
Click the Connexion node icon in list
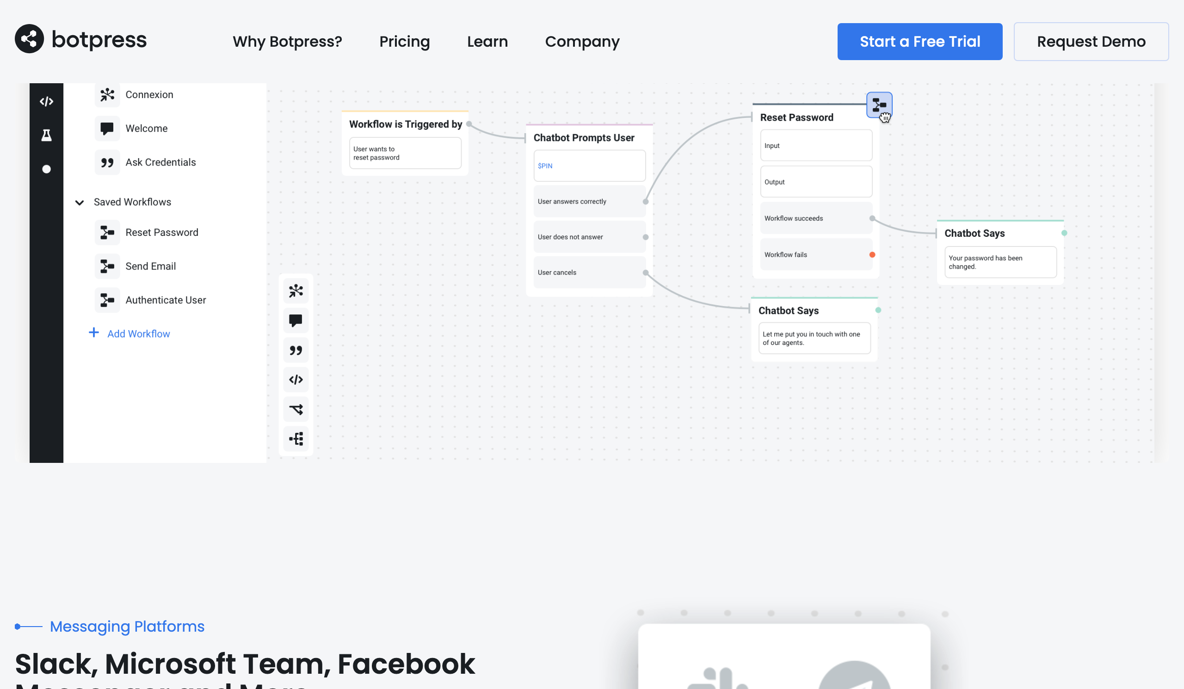[107, 95]
